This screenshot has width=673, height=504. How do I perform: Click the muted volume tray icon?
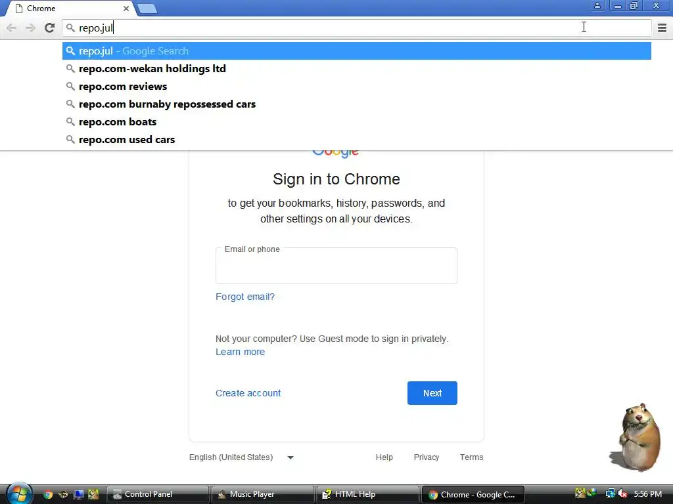622,493
